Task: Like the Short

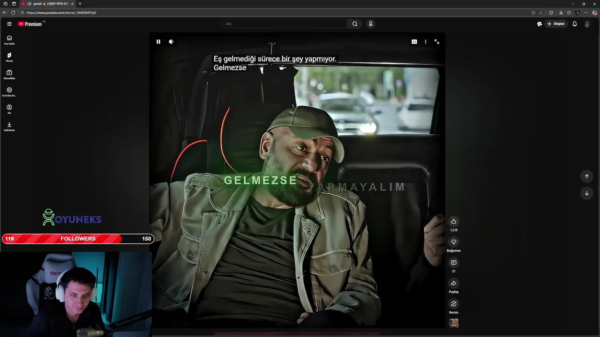Action: tap(454, 221)
